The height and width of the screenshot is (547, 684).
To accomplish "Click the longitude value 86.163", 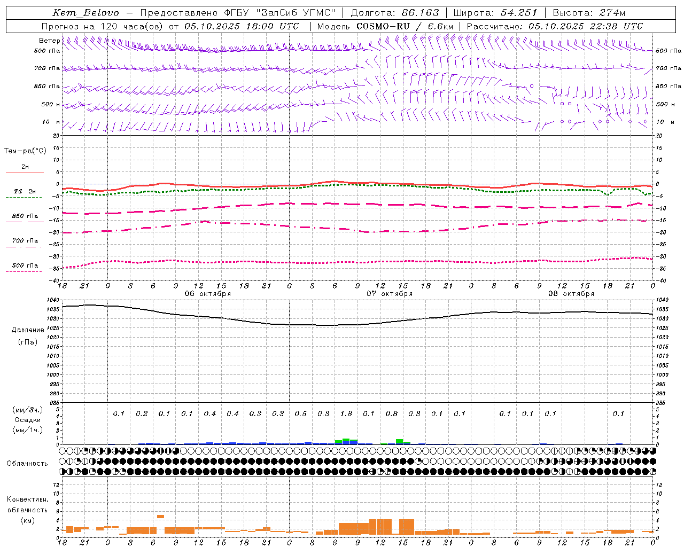I will click(420, 13).
